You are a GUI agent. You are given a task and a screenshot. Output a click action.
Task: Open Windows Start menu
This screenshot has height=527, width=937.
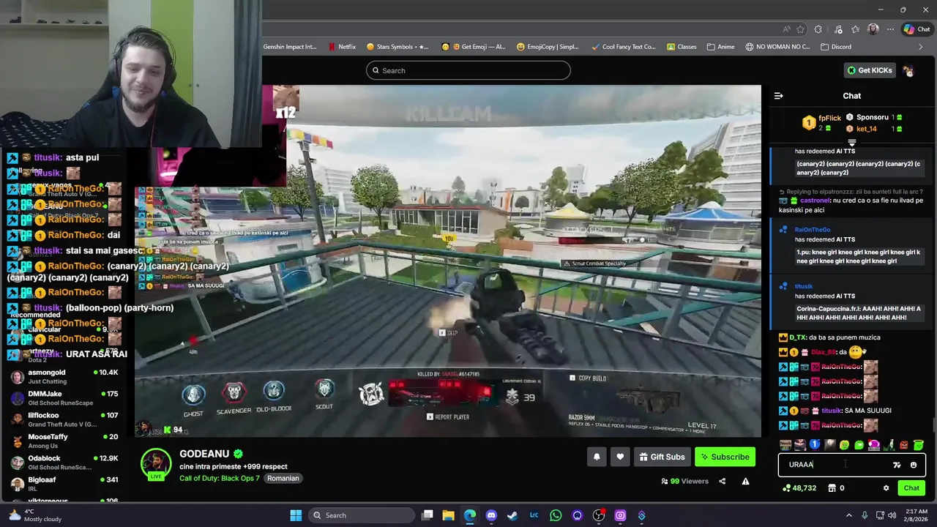click(296, 515)
